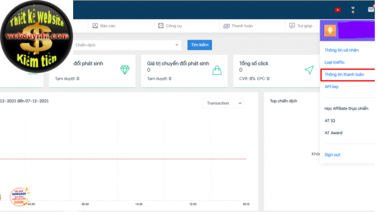Click the Tìm kiếm search button
This screenshot has width=377, height=212.
click(x=200, y=45)
